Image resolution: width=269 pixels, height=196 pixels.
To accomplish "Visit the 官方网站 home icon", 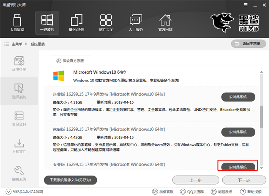I will coord(165,23).
